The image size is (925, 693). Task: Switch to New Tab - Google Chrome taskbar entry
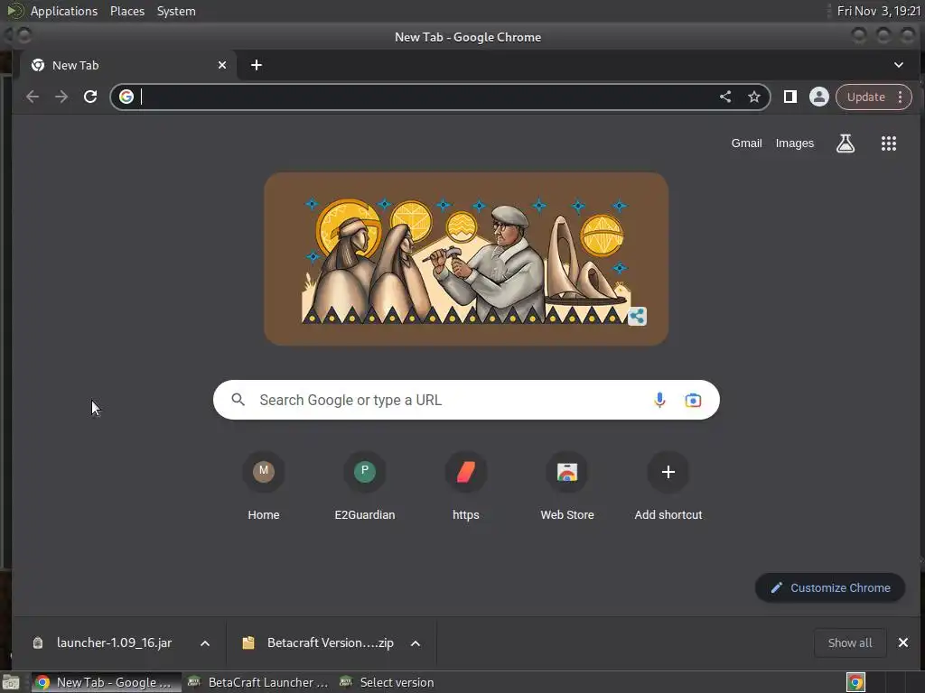pyautogui.click(x=107, y=682)
